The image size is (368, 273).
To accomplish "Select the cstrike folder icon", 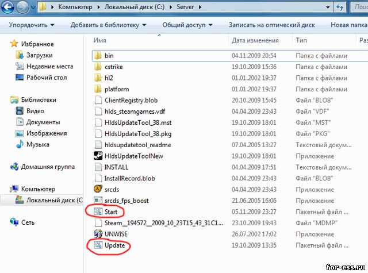I will (x=98, y=67).
